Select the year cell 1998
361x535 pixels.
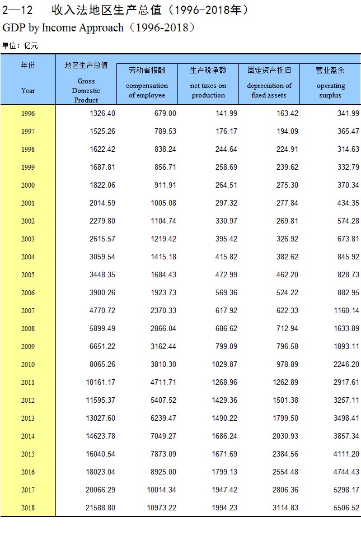coord(28,150)
